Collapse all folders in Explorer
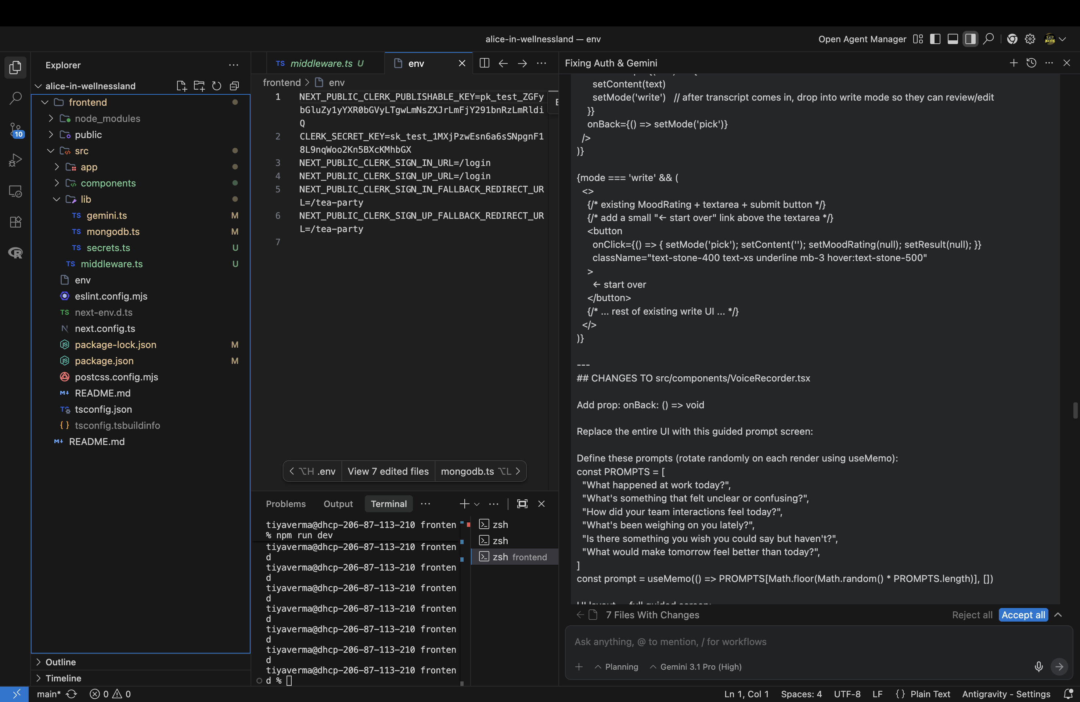The width and height of the screenshot is (1080, 702). tap(235, 86)
